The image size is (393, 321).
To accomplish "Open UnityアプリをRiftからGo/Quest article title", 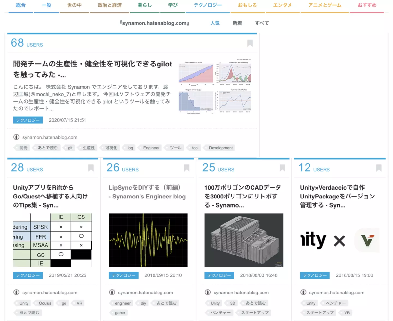I will 51,197.
